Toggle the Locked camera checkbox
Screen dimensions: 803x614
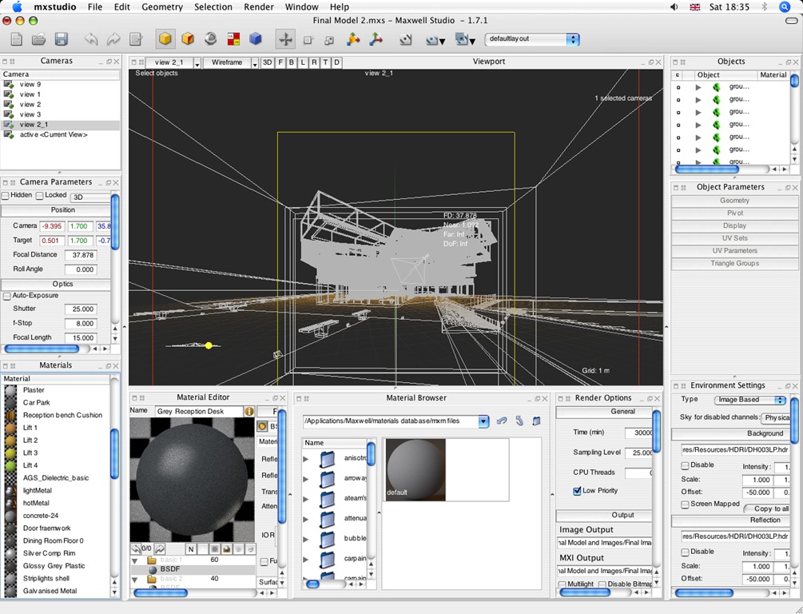click(39, 195)
